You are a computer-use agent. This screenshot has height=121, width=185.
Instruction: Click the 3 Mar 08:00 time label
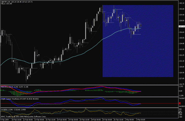[x=141, y=120]
